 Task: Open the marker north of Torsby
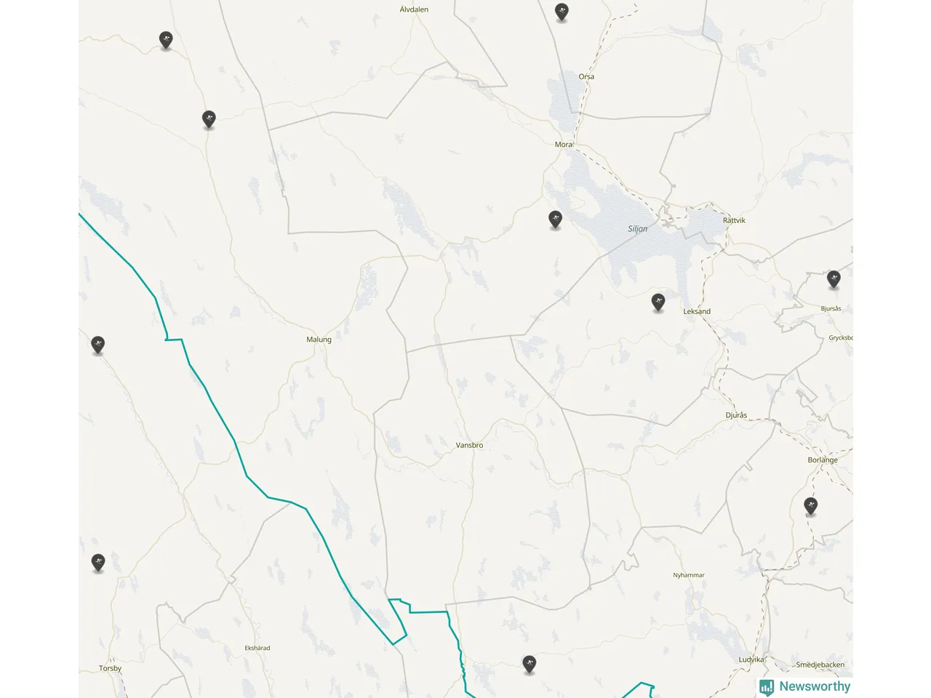coord(98,562)
